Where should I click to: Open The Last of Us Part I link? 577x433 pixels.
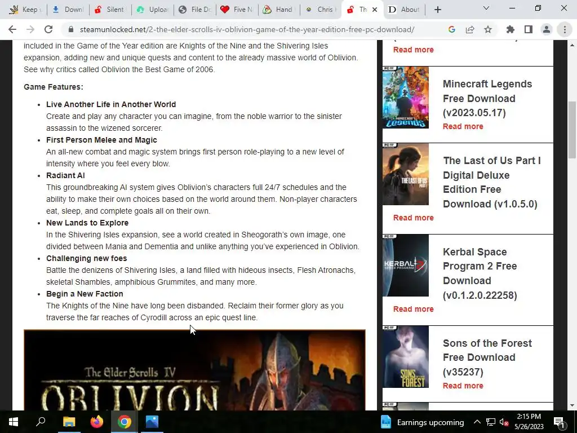tap(491, 182)
